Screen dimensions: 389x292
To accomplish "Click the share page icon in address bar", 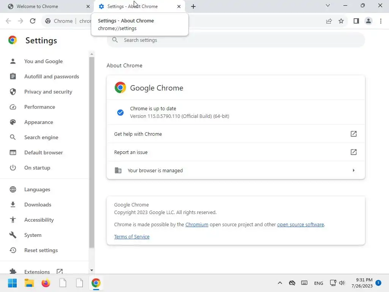I will tap(329, 21).
